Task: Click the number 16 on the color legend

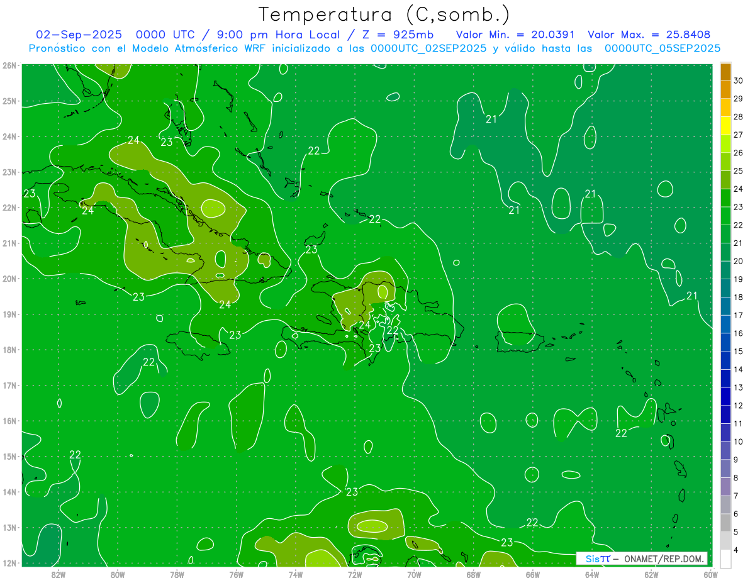Action: pos(739,333)
